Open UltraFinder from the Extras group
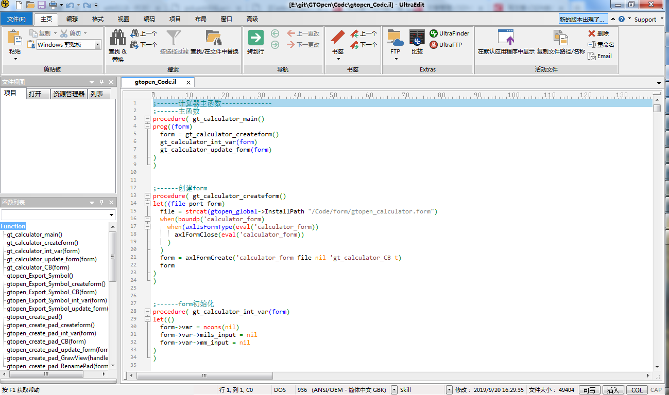Screen dimensions: 669x395 click(449, 33)
